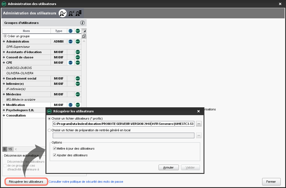Image resolution: width=286 pixels, height=188 pixels.
Task: Sort by the Type column header
Action: point(59,31)
